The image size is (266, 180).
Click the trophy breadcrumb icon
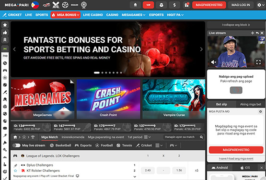click(33, 137)
